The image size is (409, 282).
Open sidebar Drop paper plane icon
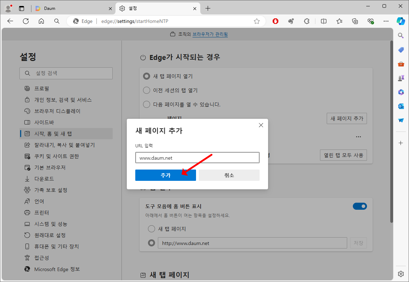click(x=401, y=120)
